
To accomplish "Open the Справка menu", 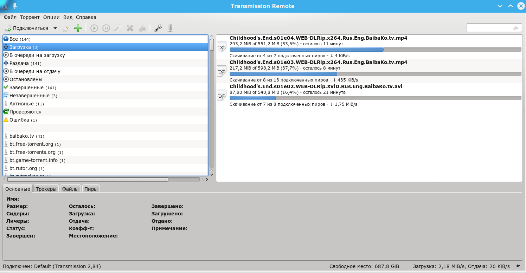I will pos(86,17).
